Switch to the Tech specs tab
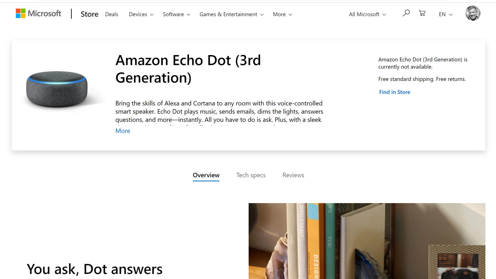 (x=251, y=175)
